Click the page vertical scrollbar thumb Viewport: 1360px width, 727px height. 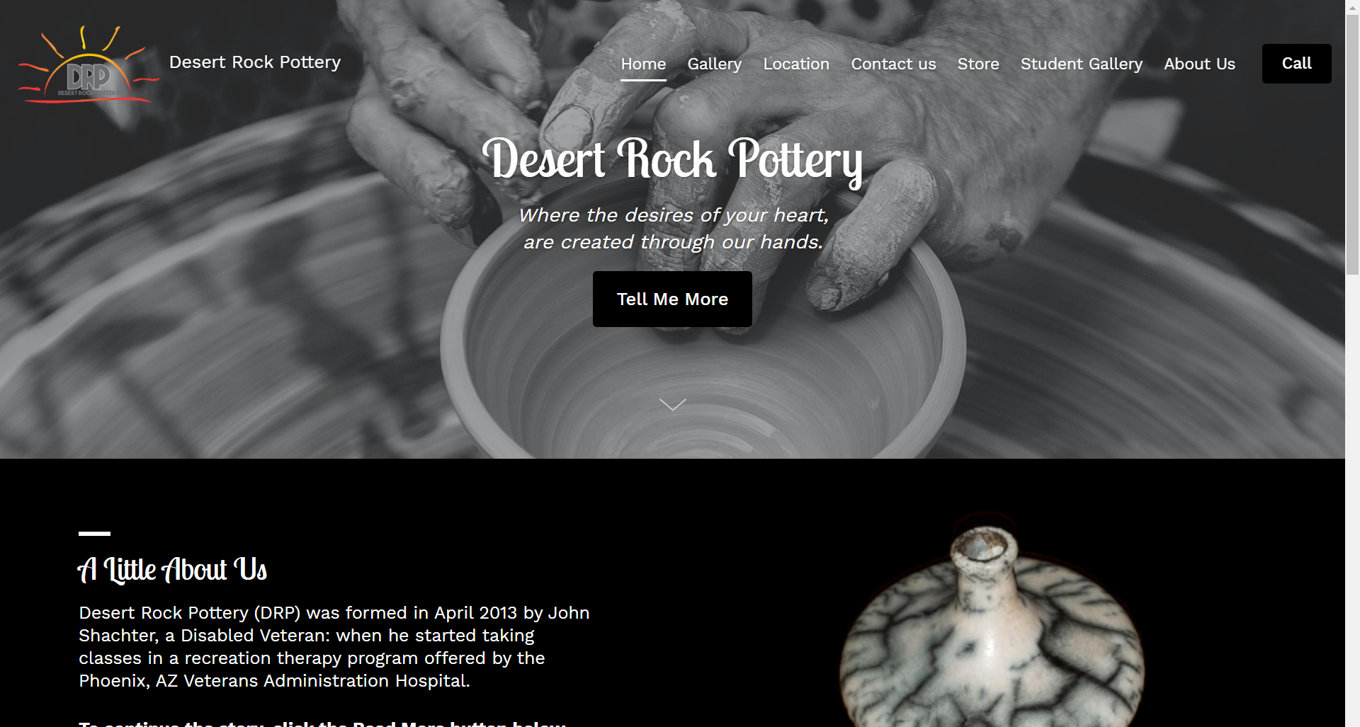(x=1352, y=137)
